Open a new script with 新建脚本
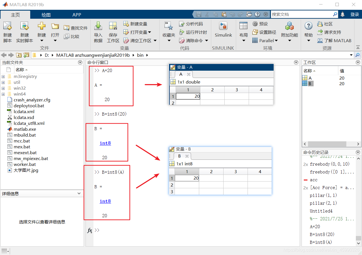Image resolution: width=362 pixels, height=255 pixels. click(x=7, y=32)
